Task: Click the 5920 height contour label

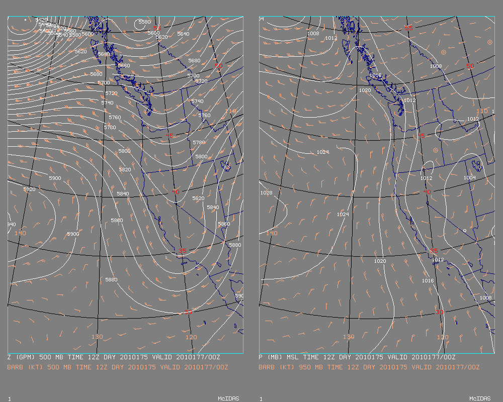Action: pos(29,189)
